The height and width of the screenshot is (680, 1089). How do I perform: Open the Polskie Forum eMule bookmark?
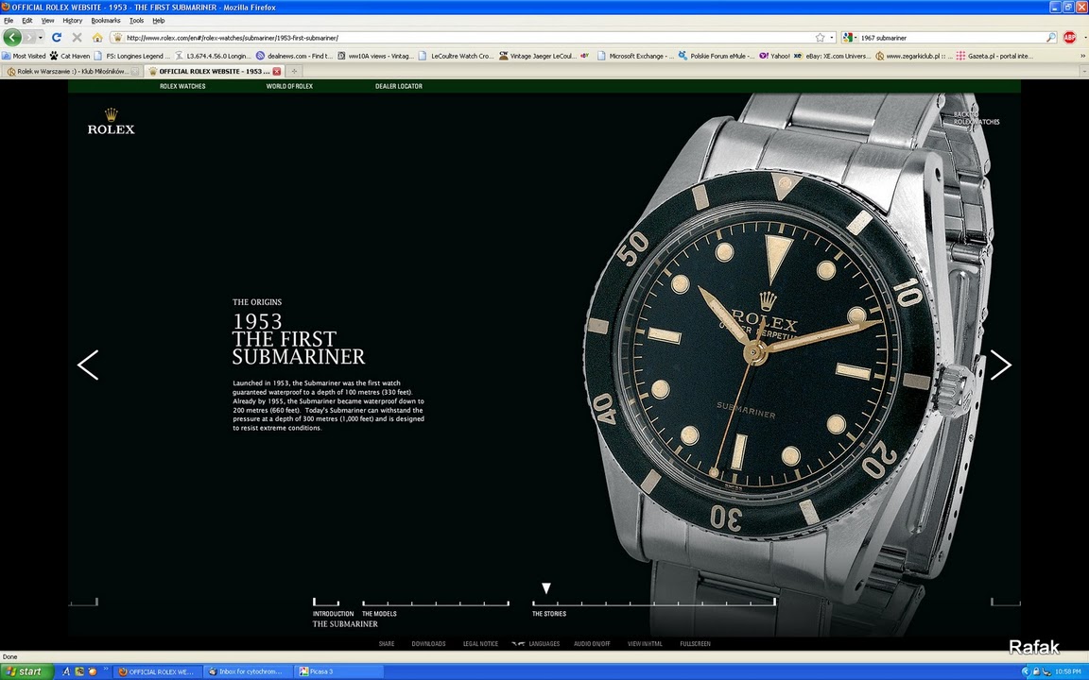[716, 57]
